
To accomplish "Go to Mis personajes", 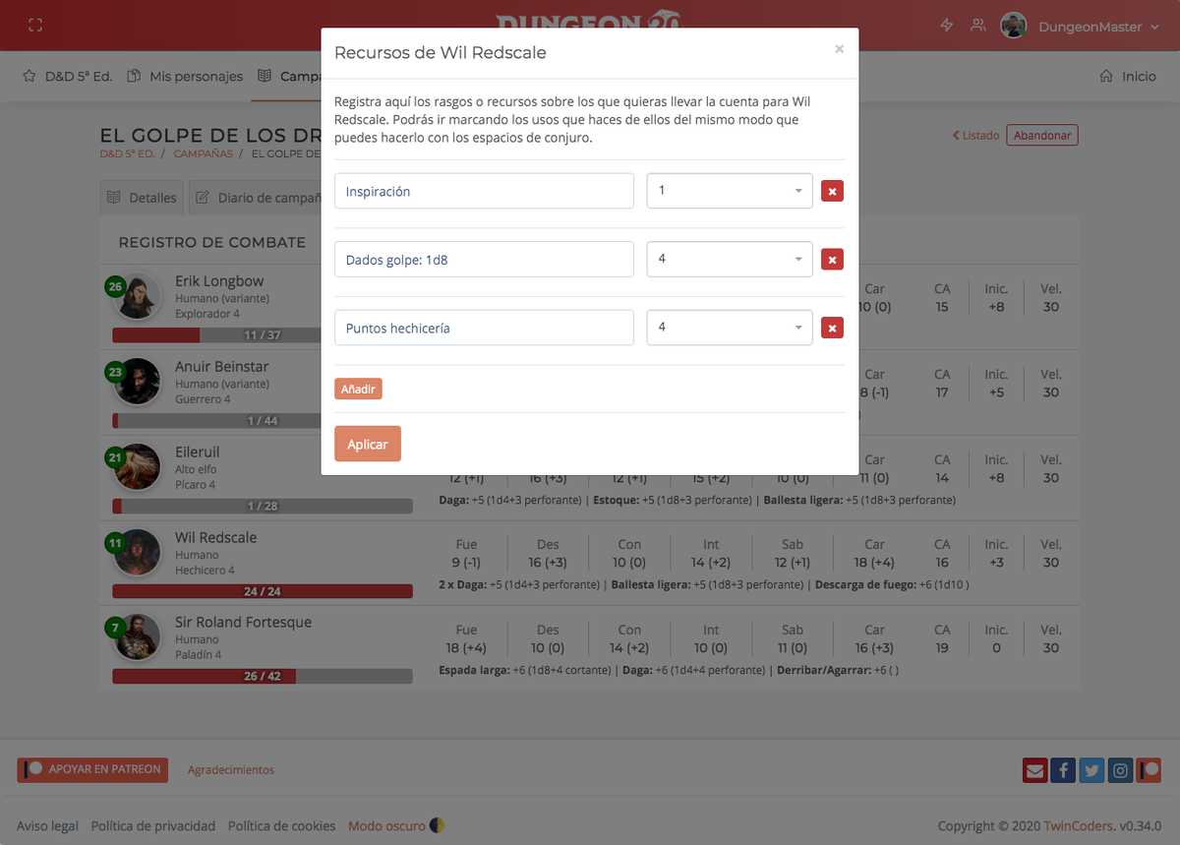I will pyautogui.click(x=185, y=76).
